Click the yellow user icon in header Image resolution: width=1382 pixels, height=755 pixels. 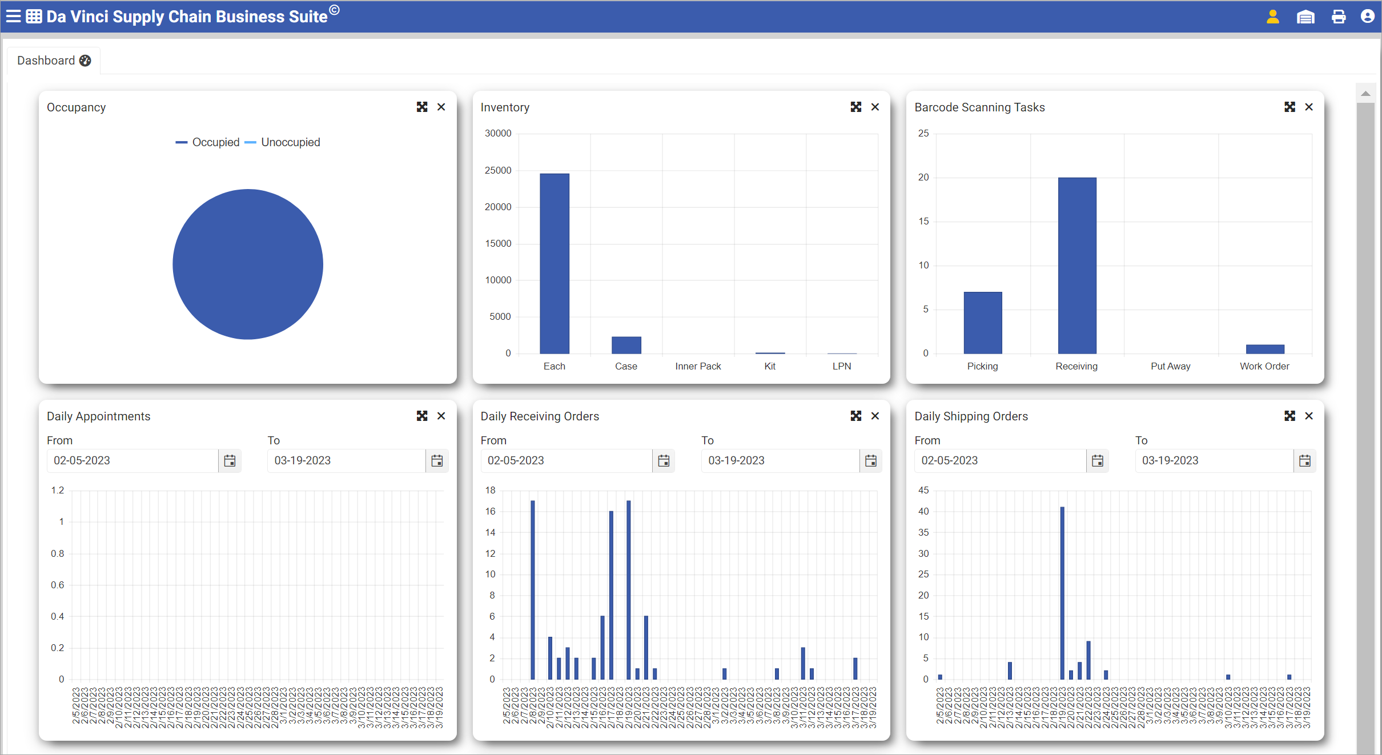click(x=1272, y=16)
